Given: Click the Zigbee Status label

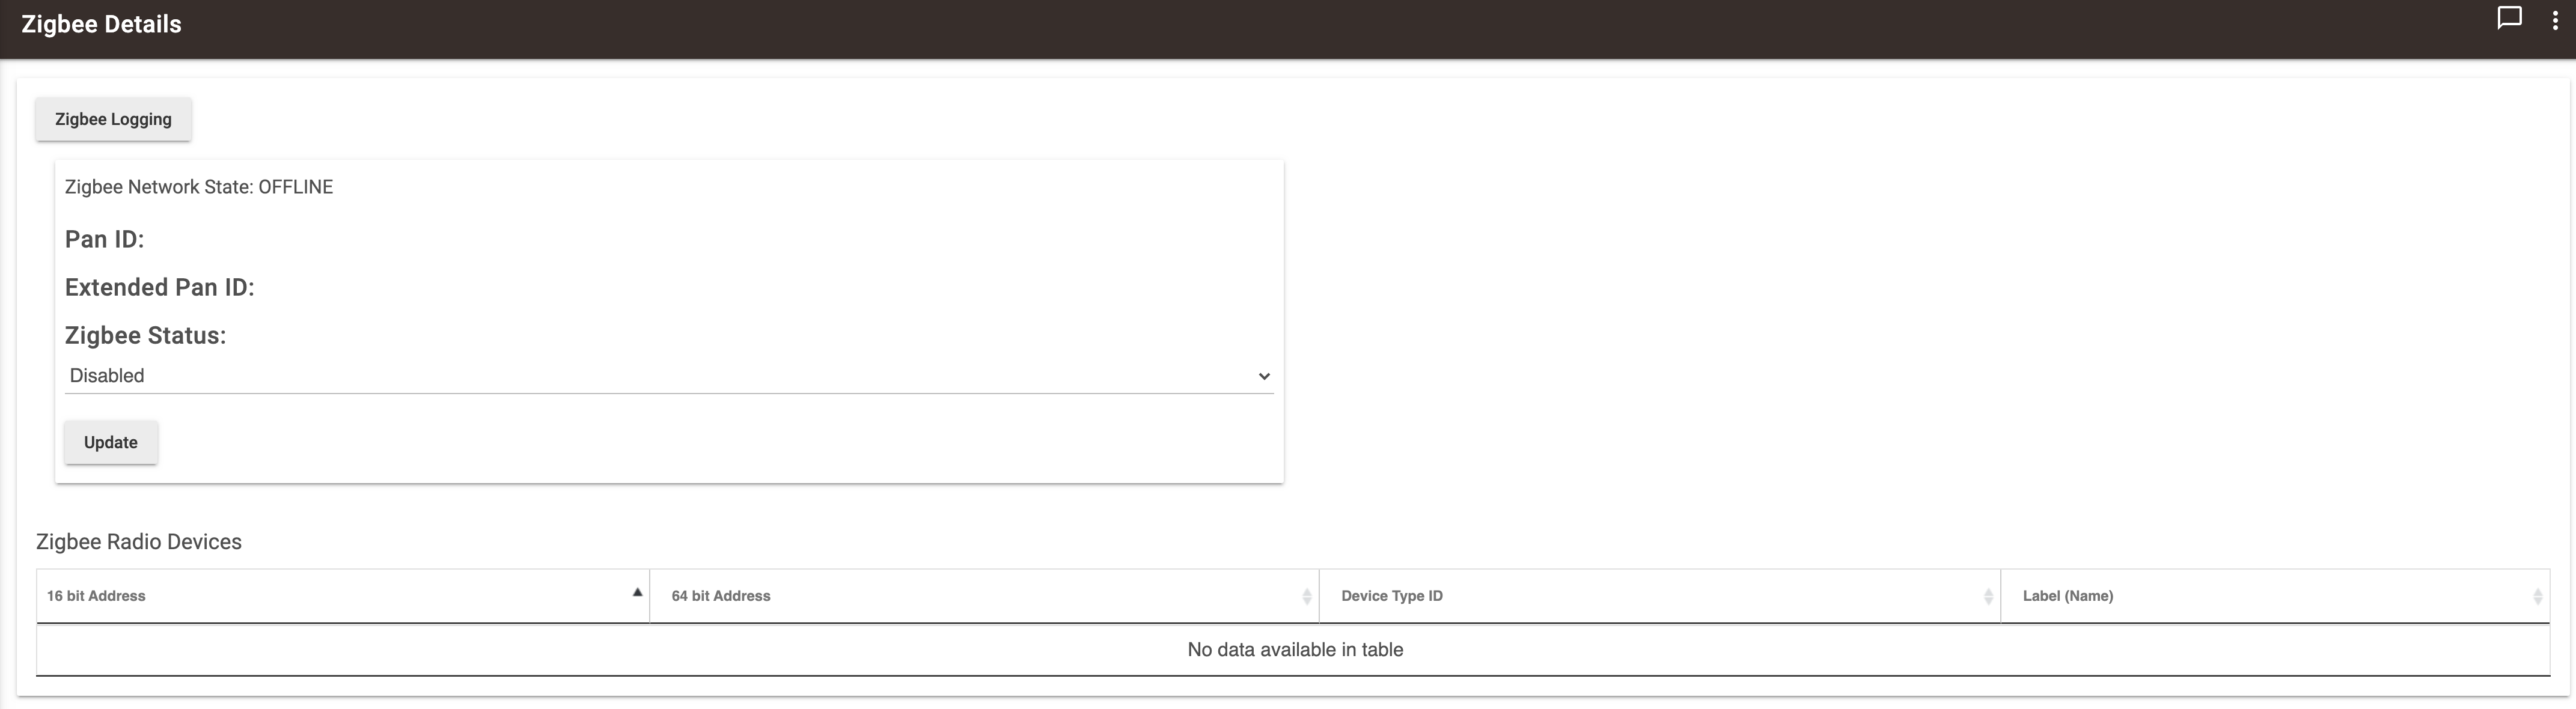Looking at the screenshot, I should (146, 335).
